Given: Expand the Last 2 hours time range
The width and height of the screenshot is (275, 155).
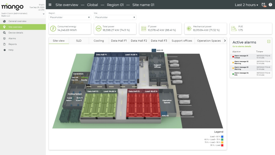Looking at the screenshot, I should (x=246, y=5).
